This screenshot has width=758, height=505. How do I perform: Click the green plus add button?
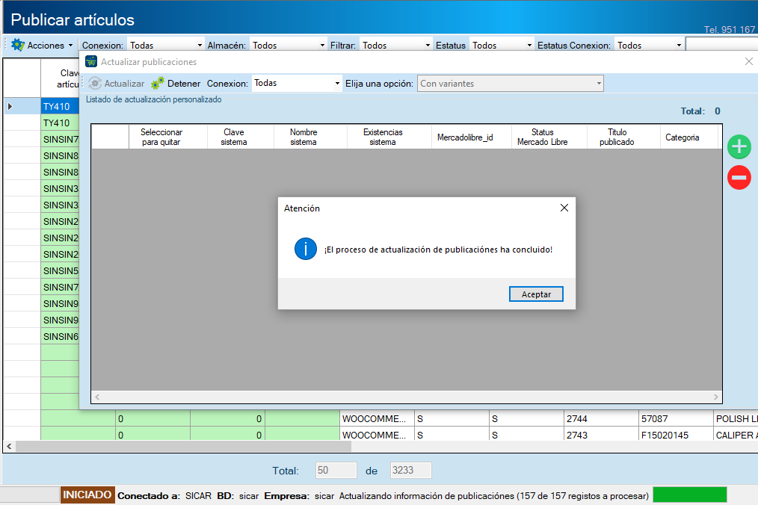click(739, 147)
